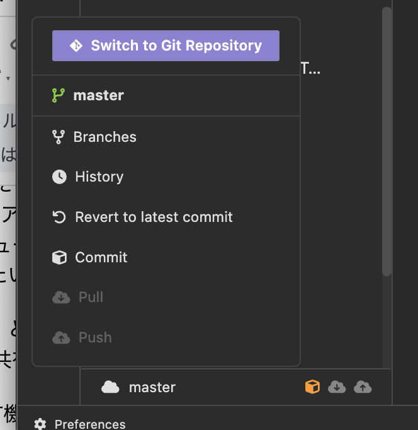Screen dimensions: 418x430
Task: Click the orange commit box status icon
Action: (312, 386)
